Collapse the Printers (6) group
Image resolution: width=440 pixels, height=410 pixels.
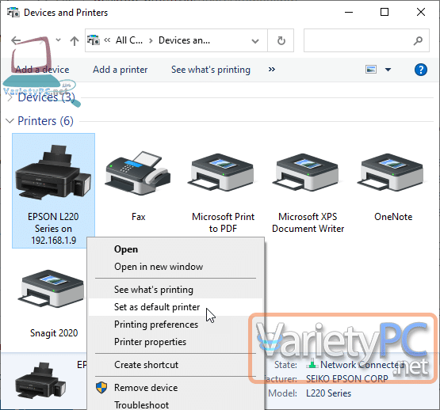(x=10, y=121)
